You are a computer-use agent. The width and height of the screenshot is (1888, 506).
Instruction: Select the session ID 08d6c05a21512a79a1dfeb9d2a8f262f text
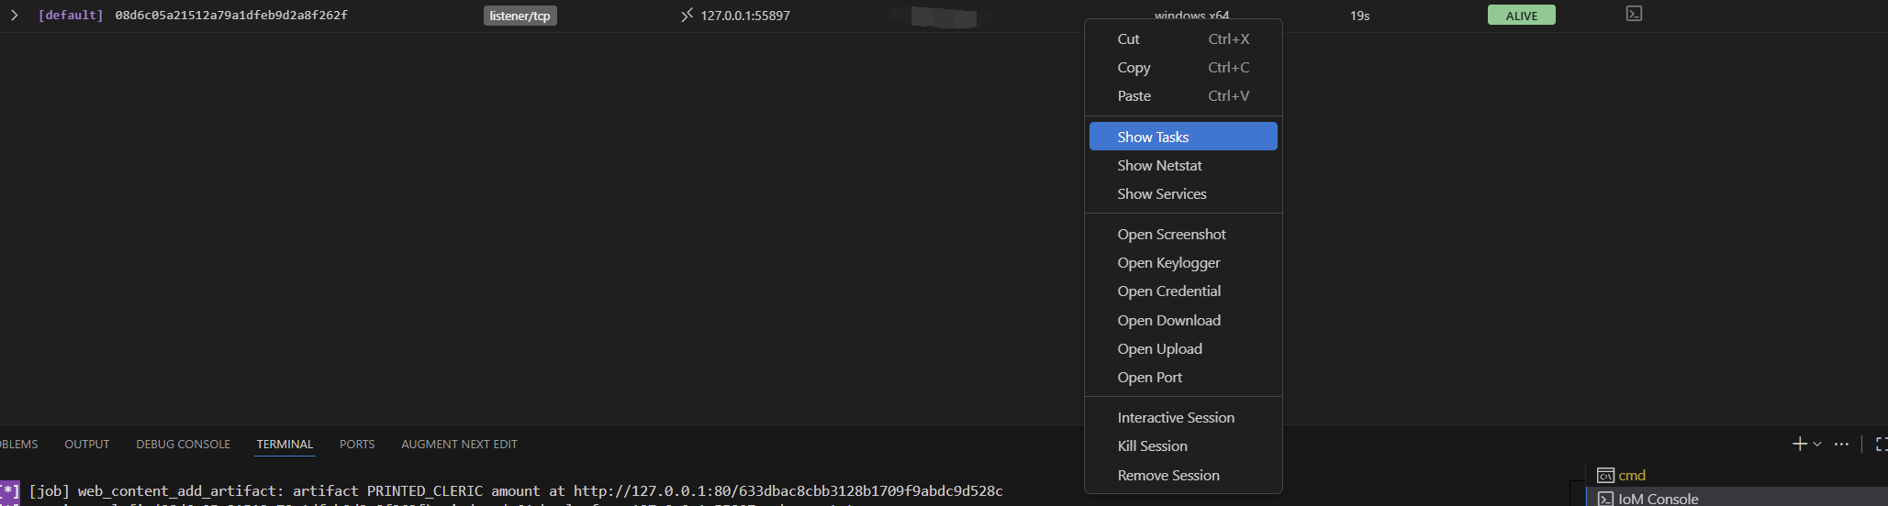pos(231,15)
